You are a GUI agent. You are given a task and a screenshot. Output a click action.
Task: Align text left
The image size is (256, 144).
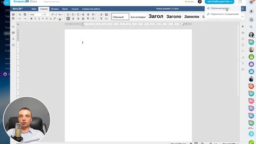[x=68, y=19]
